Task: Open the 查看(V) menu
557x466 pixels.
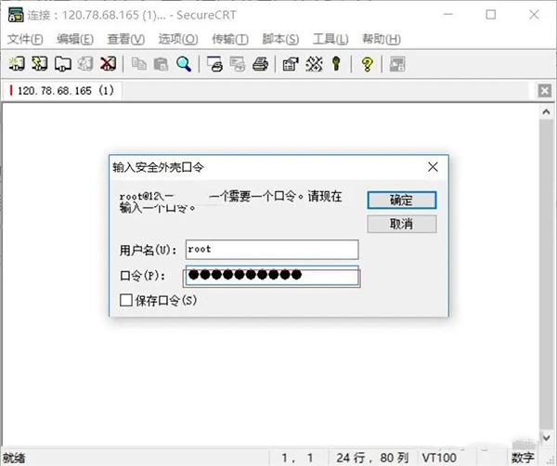Action: tap(125, 39)
